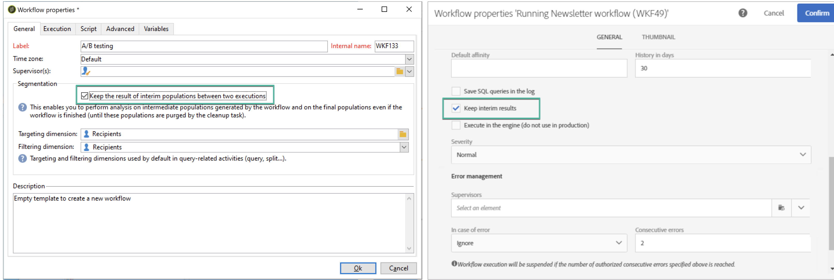Click the help question mark icon
Viewport: 834px width, 280px height.
coord(743,13)
